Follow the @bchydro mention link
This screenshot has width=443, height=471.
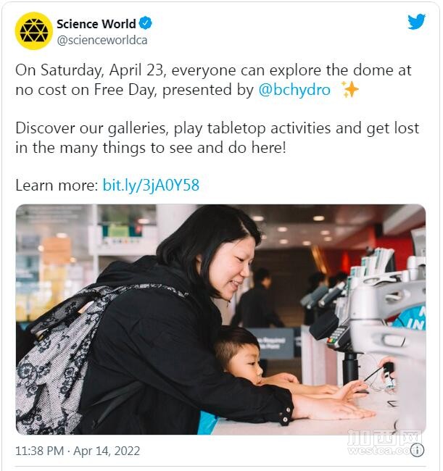(294, 90)
